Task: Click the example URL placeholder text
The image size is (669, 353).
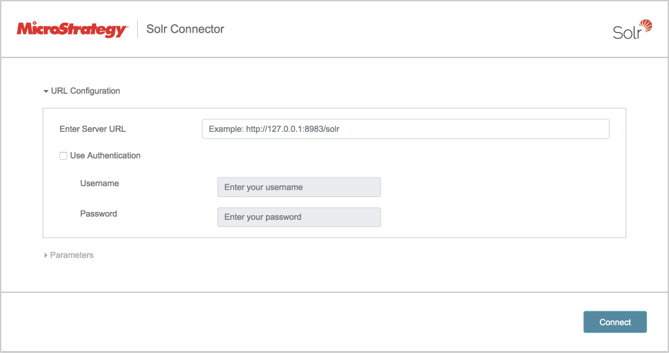Action: pyautogui.click(x=274, y=129)
